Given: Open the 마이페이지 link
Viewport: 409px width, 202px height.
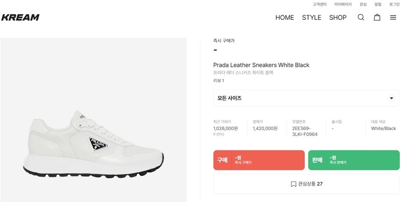Looking at the screenshot, I should click(343, 4).
